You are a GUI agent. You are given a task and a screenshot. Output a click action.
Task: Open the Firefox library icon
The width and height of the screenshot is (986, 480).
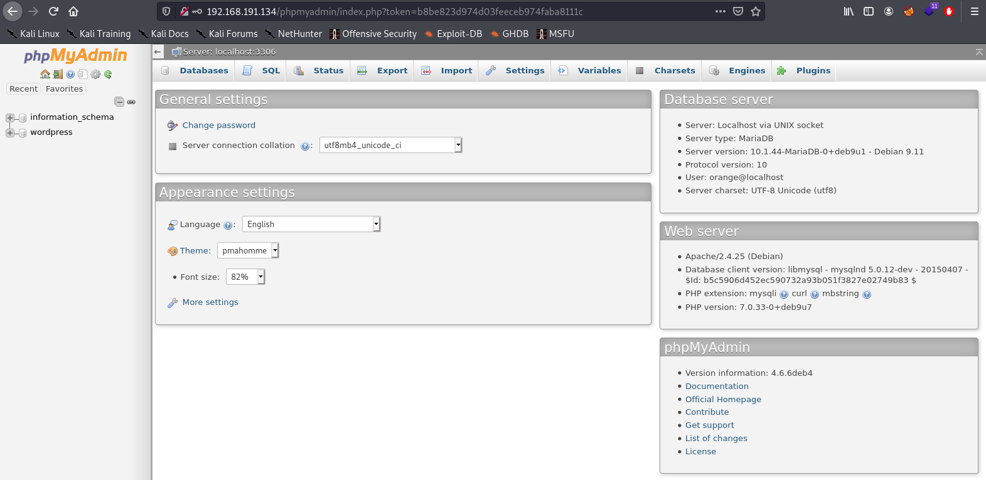[849, 11]
